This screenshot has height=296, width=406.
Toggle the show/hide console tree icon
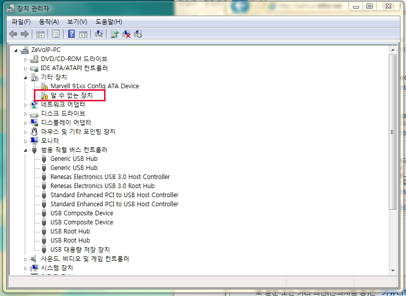40,34
